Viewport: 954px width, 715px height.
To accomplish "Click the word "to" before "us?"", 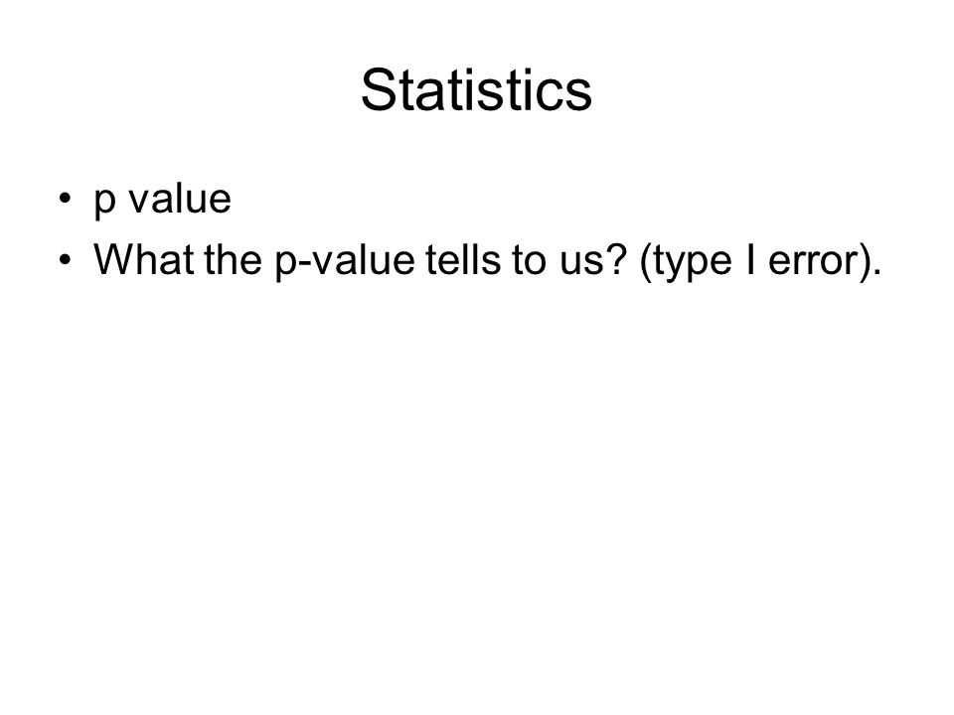I will click(x=529, y=260).
